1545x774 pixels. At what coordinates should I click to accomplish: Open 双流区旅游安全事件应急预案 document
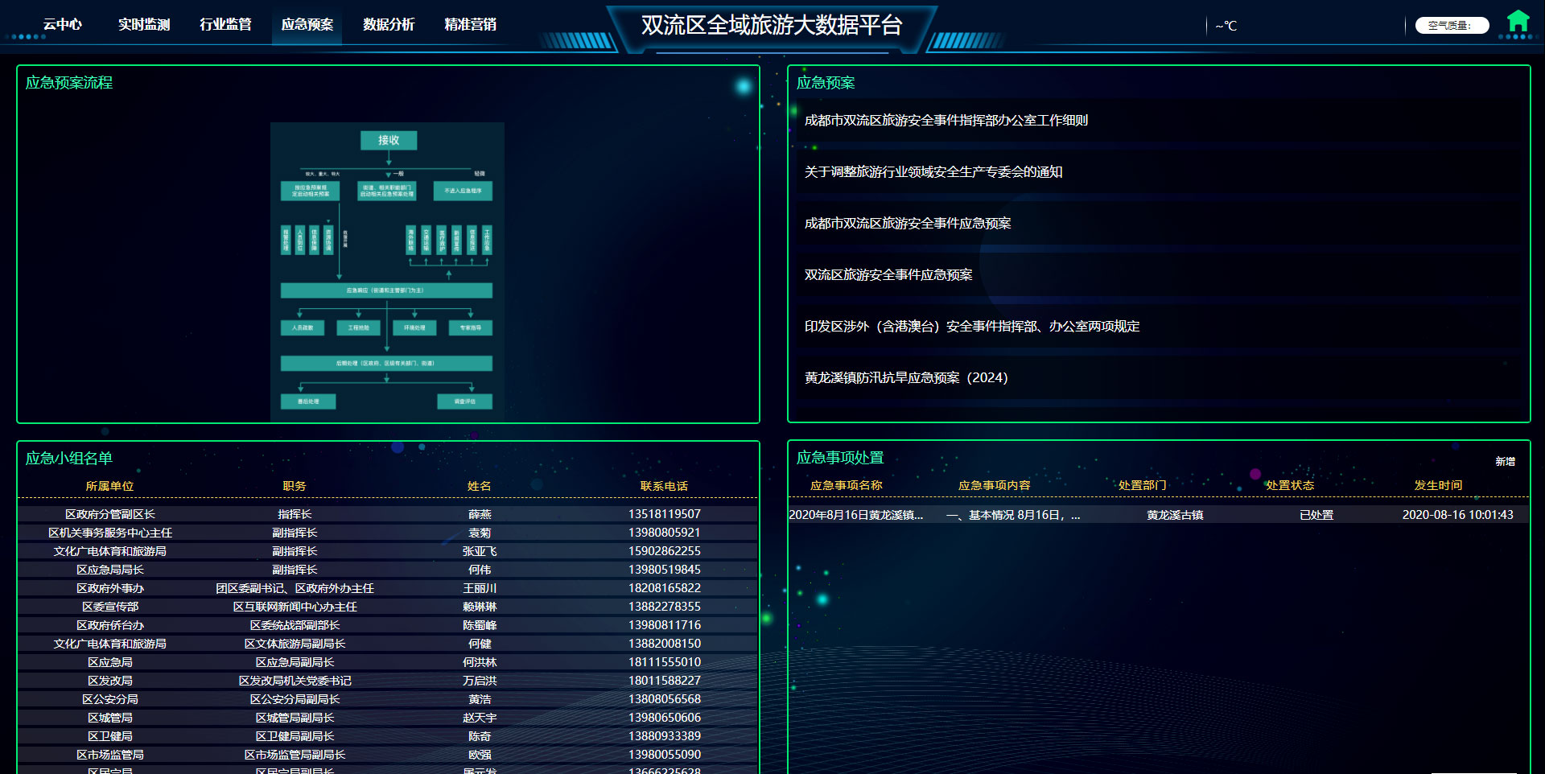(x=888, y=275)
